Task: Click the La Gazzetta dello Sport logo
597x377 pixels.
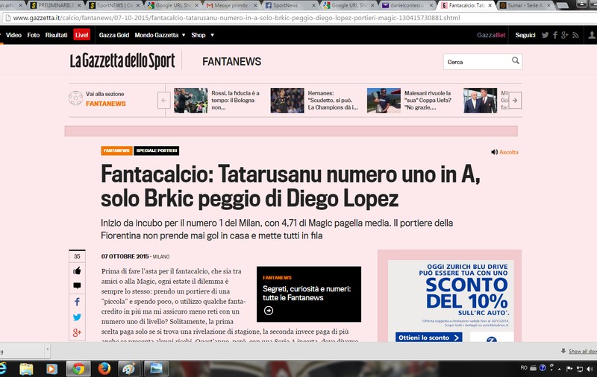Action: pyautogui.click(x=122, y=61)
